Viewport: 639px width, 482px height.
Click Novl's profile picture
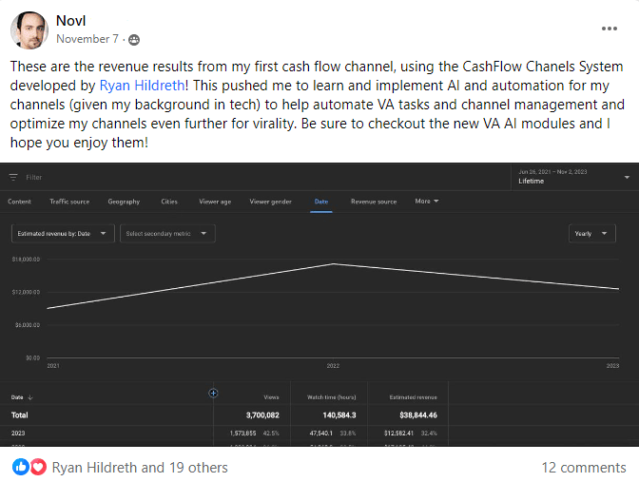[x=29, y=30]
